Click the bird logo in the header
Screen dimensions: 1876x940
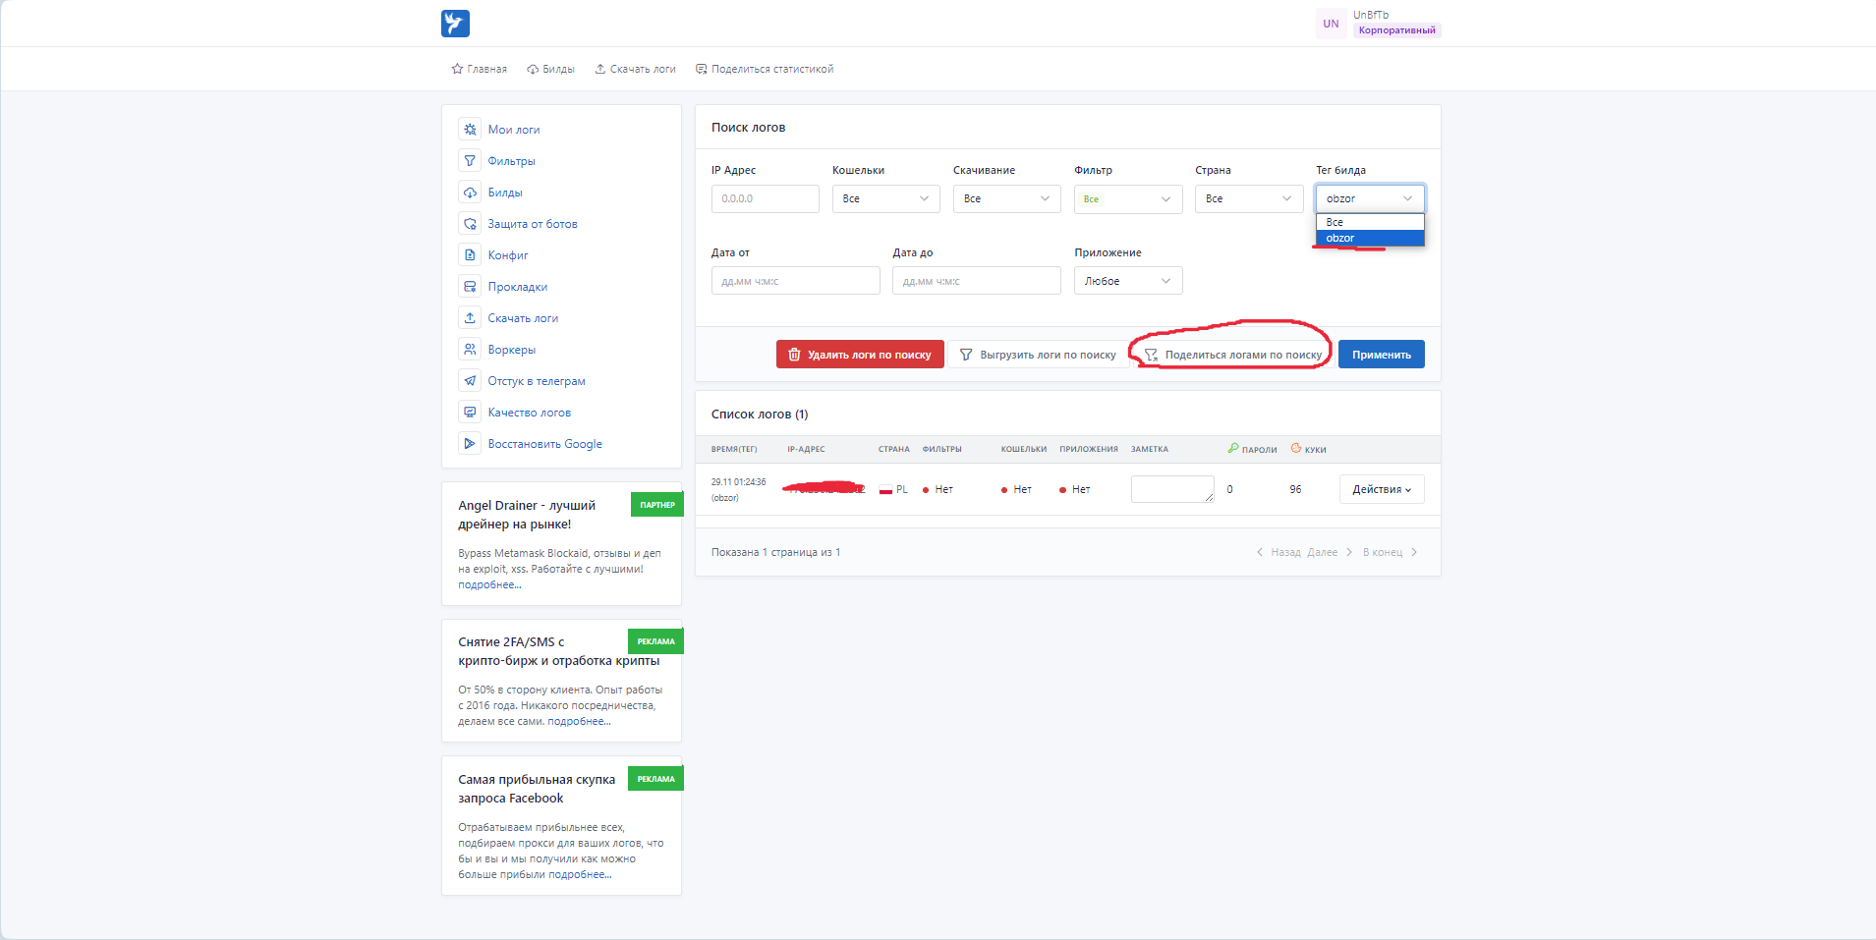(455, 24)
